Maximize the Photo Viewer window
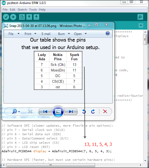 pos(96,25)
